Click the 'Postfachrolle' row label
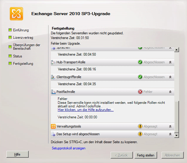The width and height of the screenshot is (187, 163). pyautogui.click(x=66, y=92)
